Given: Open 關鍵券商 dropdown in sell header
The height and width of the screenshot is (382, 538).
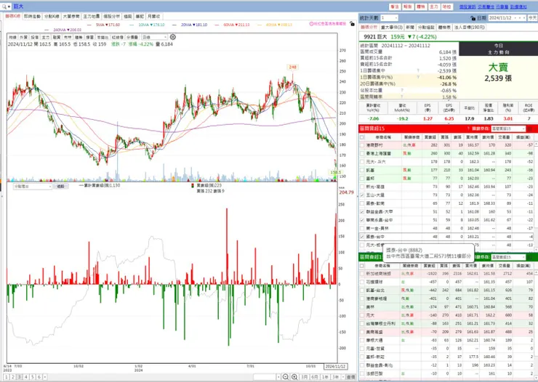Looking at the screenshot, I should [507, 257].
